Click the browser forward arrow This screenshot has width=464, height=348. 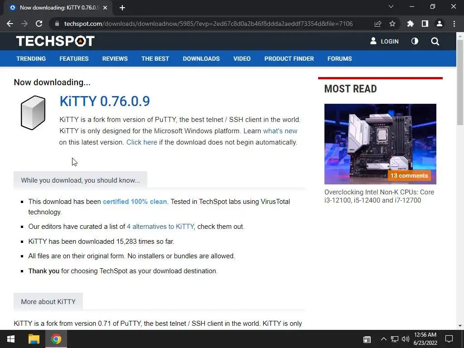click(x=24, y=24)
